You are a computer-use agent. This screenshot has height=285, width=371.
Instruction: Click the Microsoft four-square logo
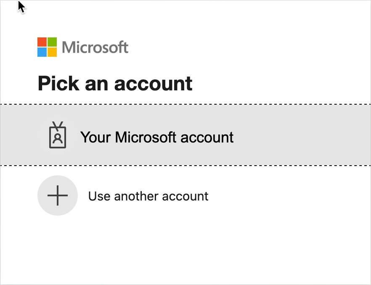pyautogui.click(x=47, y=47)
